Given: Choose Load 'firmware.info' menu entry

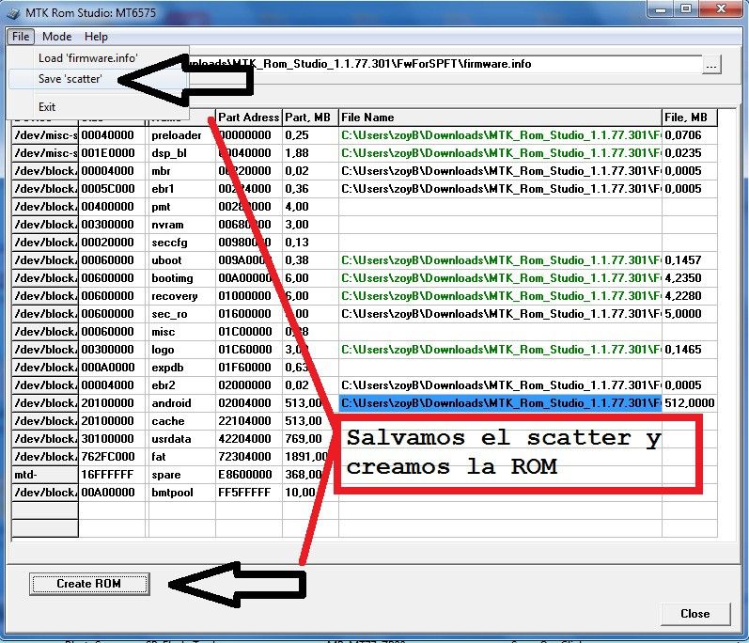Looking at the screenshot, I should 99,58.
